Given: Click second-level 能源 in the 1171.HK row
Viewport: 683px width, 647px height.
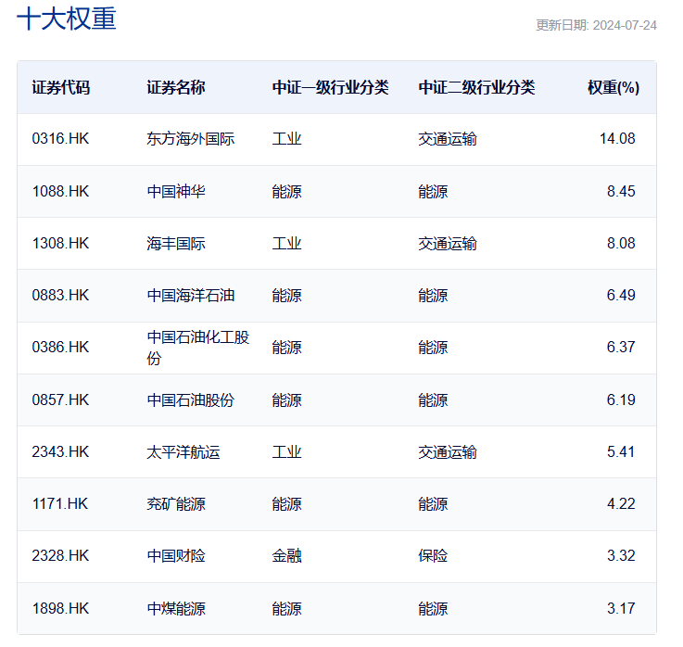Looking at the screenshot, I should coord(433,503).
